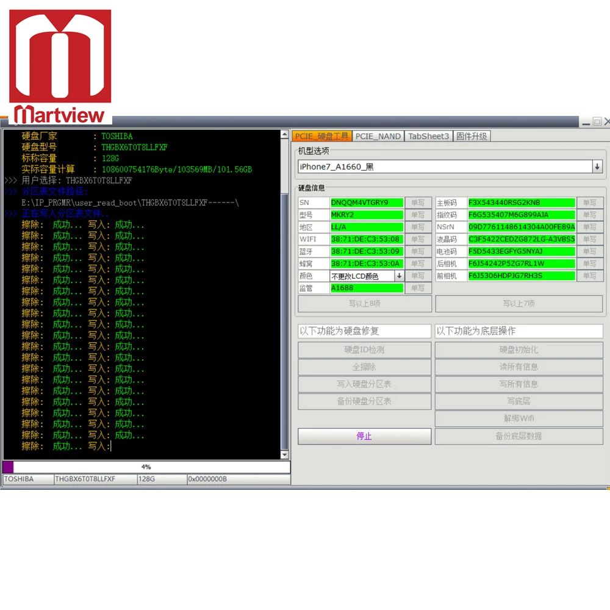Viewport: 610px width, 610px height.
Task: Click the 以下功能为底层操作 text field
Action: tap(519, 331)
